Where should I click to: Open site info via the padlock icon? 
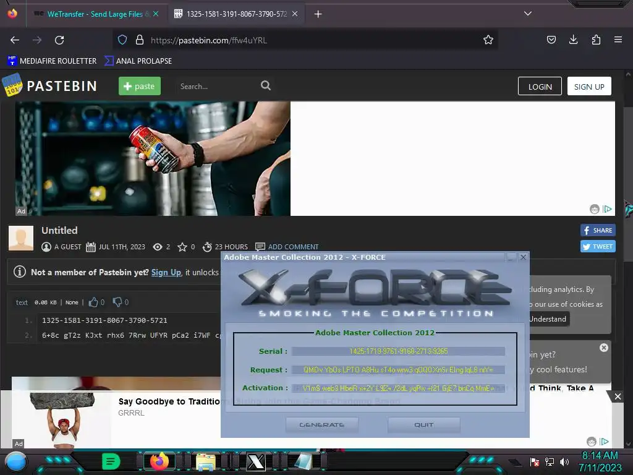[140, 40]
